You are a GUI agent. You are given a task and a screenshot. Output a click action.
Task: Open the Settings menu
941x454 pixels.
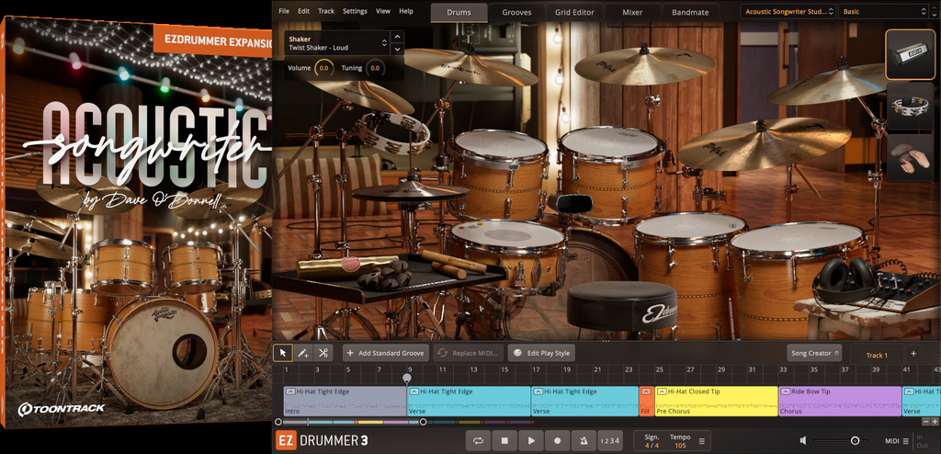355,11
